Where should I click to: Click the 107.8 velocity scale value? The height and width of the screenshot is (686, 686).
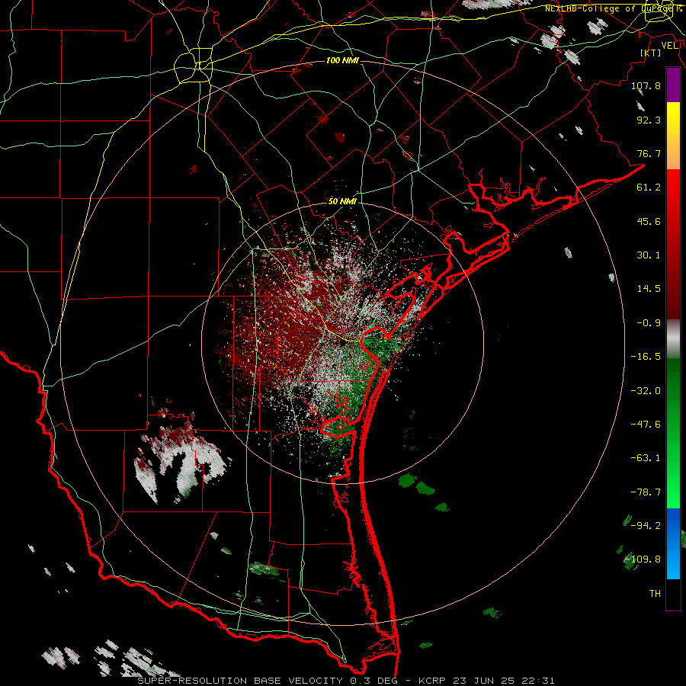[x=646, y=85]
